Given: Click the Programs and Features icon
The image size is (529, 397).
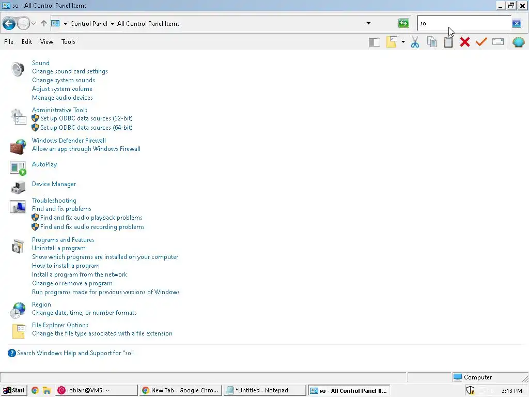Looking at the screenshot, I should pyautogui.click(x=18, y=246).
